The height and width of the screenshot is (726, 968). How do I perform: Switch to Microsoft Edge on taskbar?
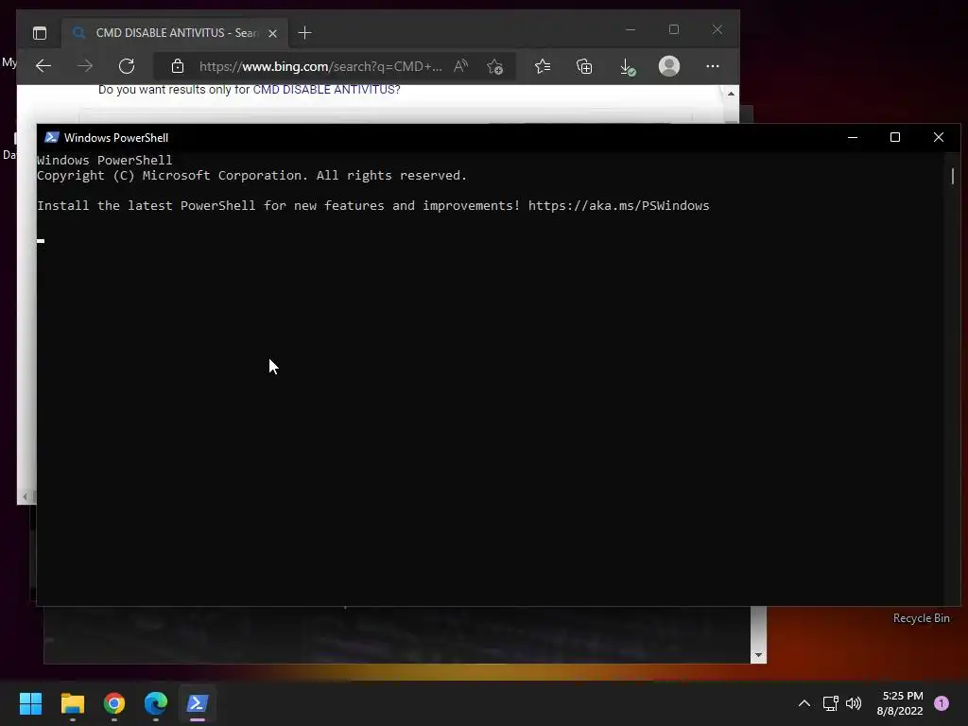tap(156, 703)
